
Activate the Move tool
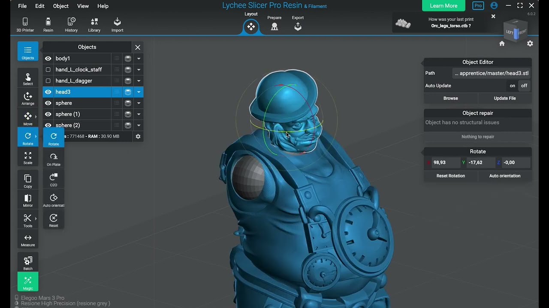(x=28, y=118)
